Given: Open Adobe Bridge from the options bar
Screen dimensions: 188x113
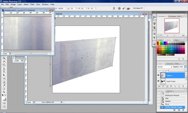Looking at the screenshot, I should point(128,8).
